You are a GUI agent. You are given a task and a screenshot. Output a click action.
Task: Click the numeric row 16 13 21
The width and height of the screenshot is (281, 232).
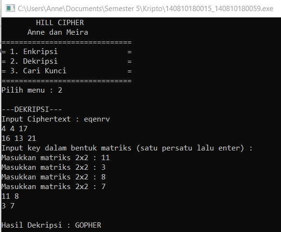point(19,138)
